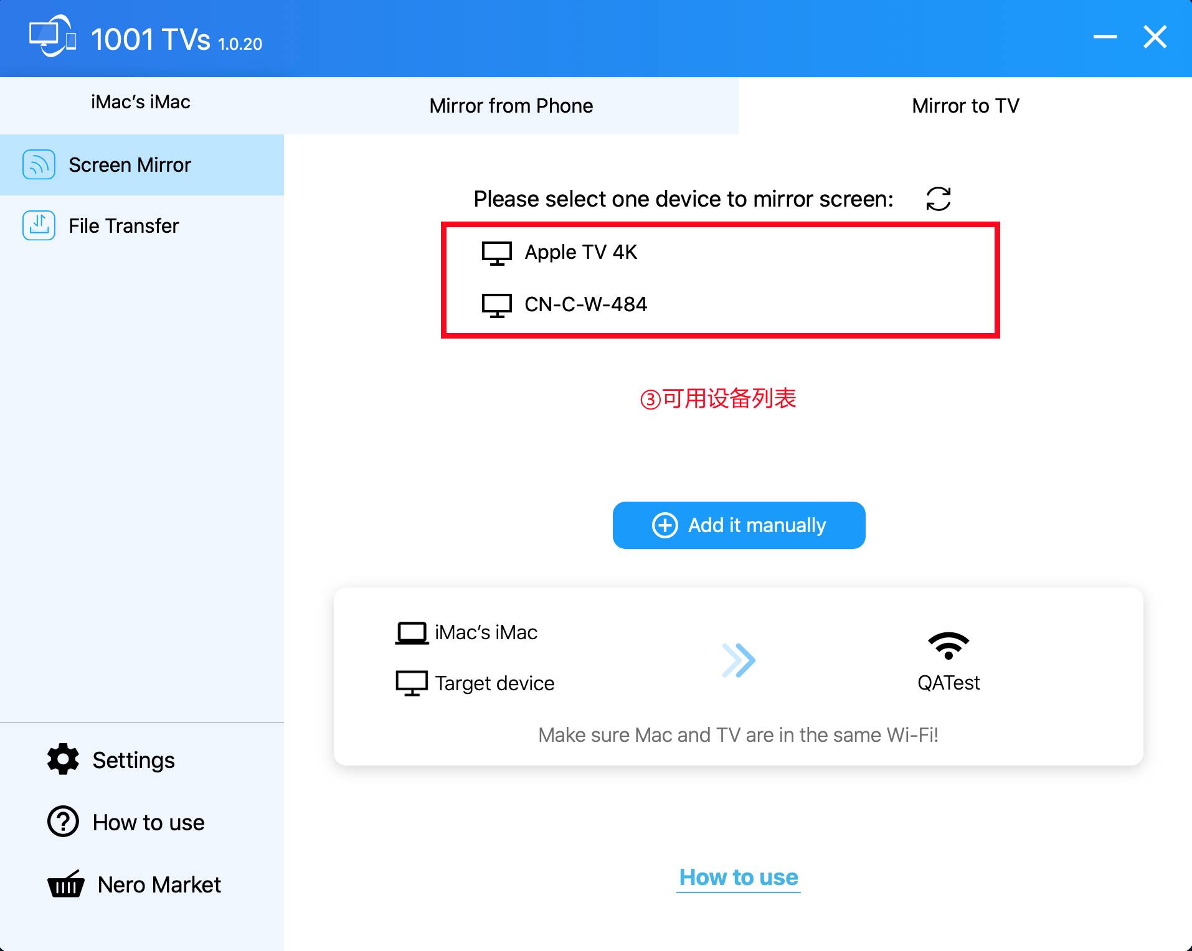
Task: Click the iMac's iMac name at top left
Action: 141,102
